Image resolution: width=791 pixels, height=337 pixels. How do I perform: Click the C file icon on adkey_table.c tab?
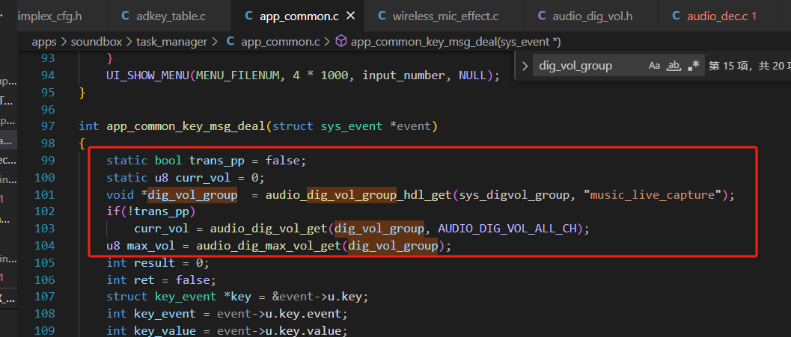pos(125,16)
